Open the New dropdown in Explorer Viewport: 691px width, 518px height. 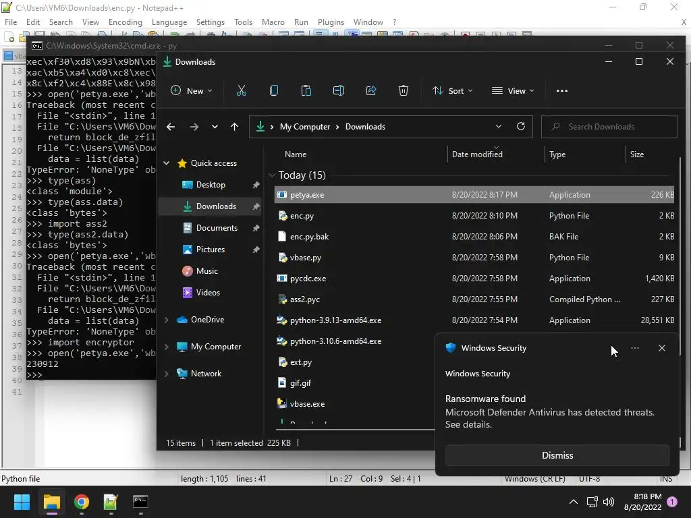[x=191, y=91]
